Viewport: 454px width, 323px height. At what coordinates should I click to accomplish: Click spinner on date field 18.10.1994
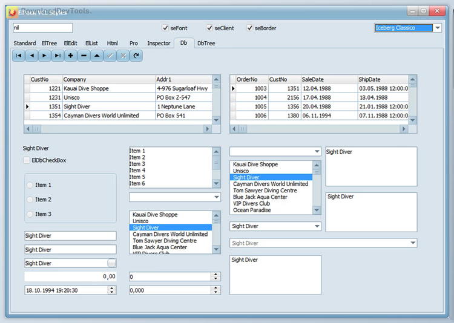[x=112, y=290]
